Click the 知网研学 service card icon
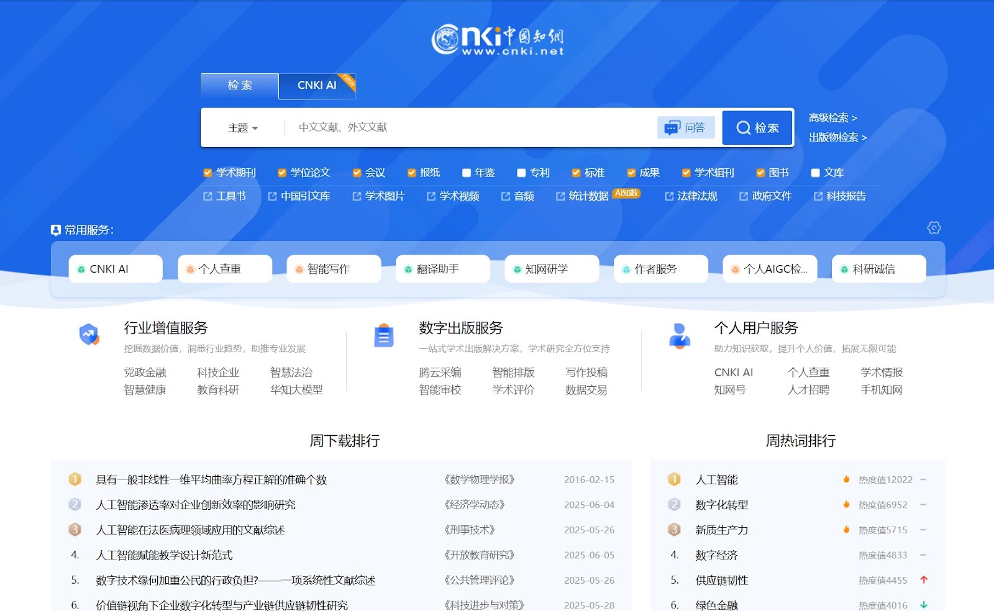This screenshot has height=611, width=994. (518, 269)
